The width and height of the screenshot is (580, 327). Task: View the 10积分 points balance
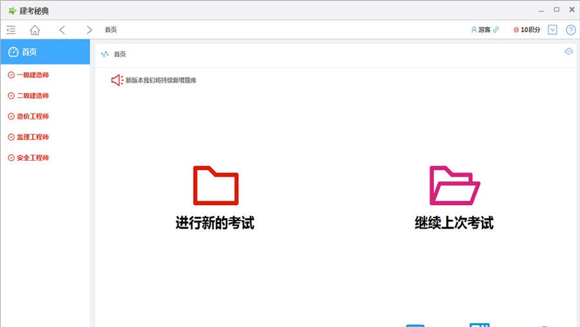[527, 30]
